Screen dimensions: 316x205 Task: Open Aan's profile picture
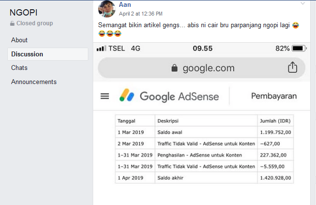coord(107,8)
